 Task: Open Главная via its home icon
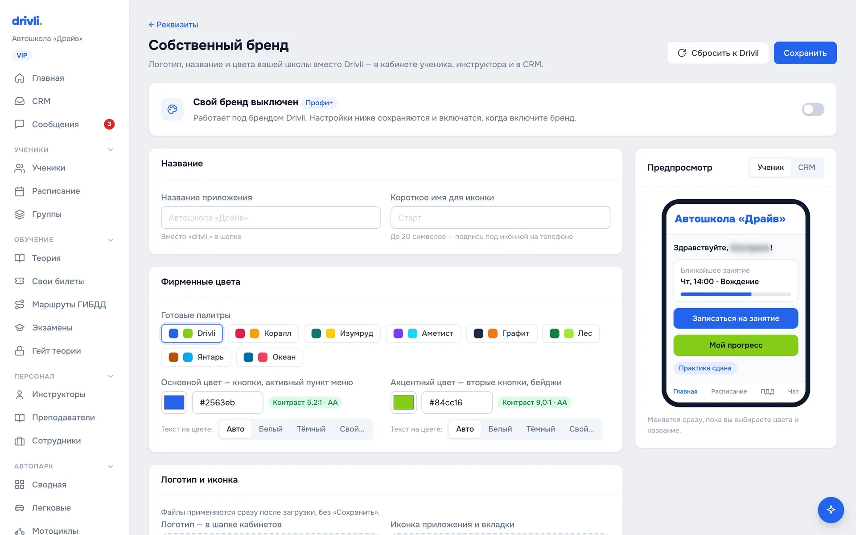click(20, 78)
